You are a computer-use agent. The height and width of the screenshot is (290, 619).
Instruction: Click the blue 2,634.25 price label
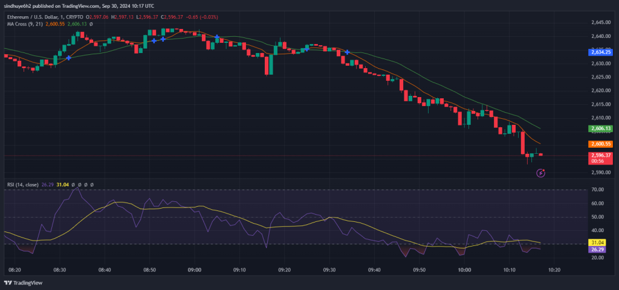[x=601, y=52]
